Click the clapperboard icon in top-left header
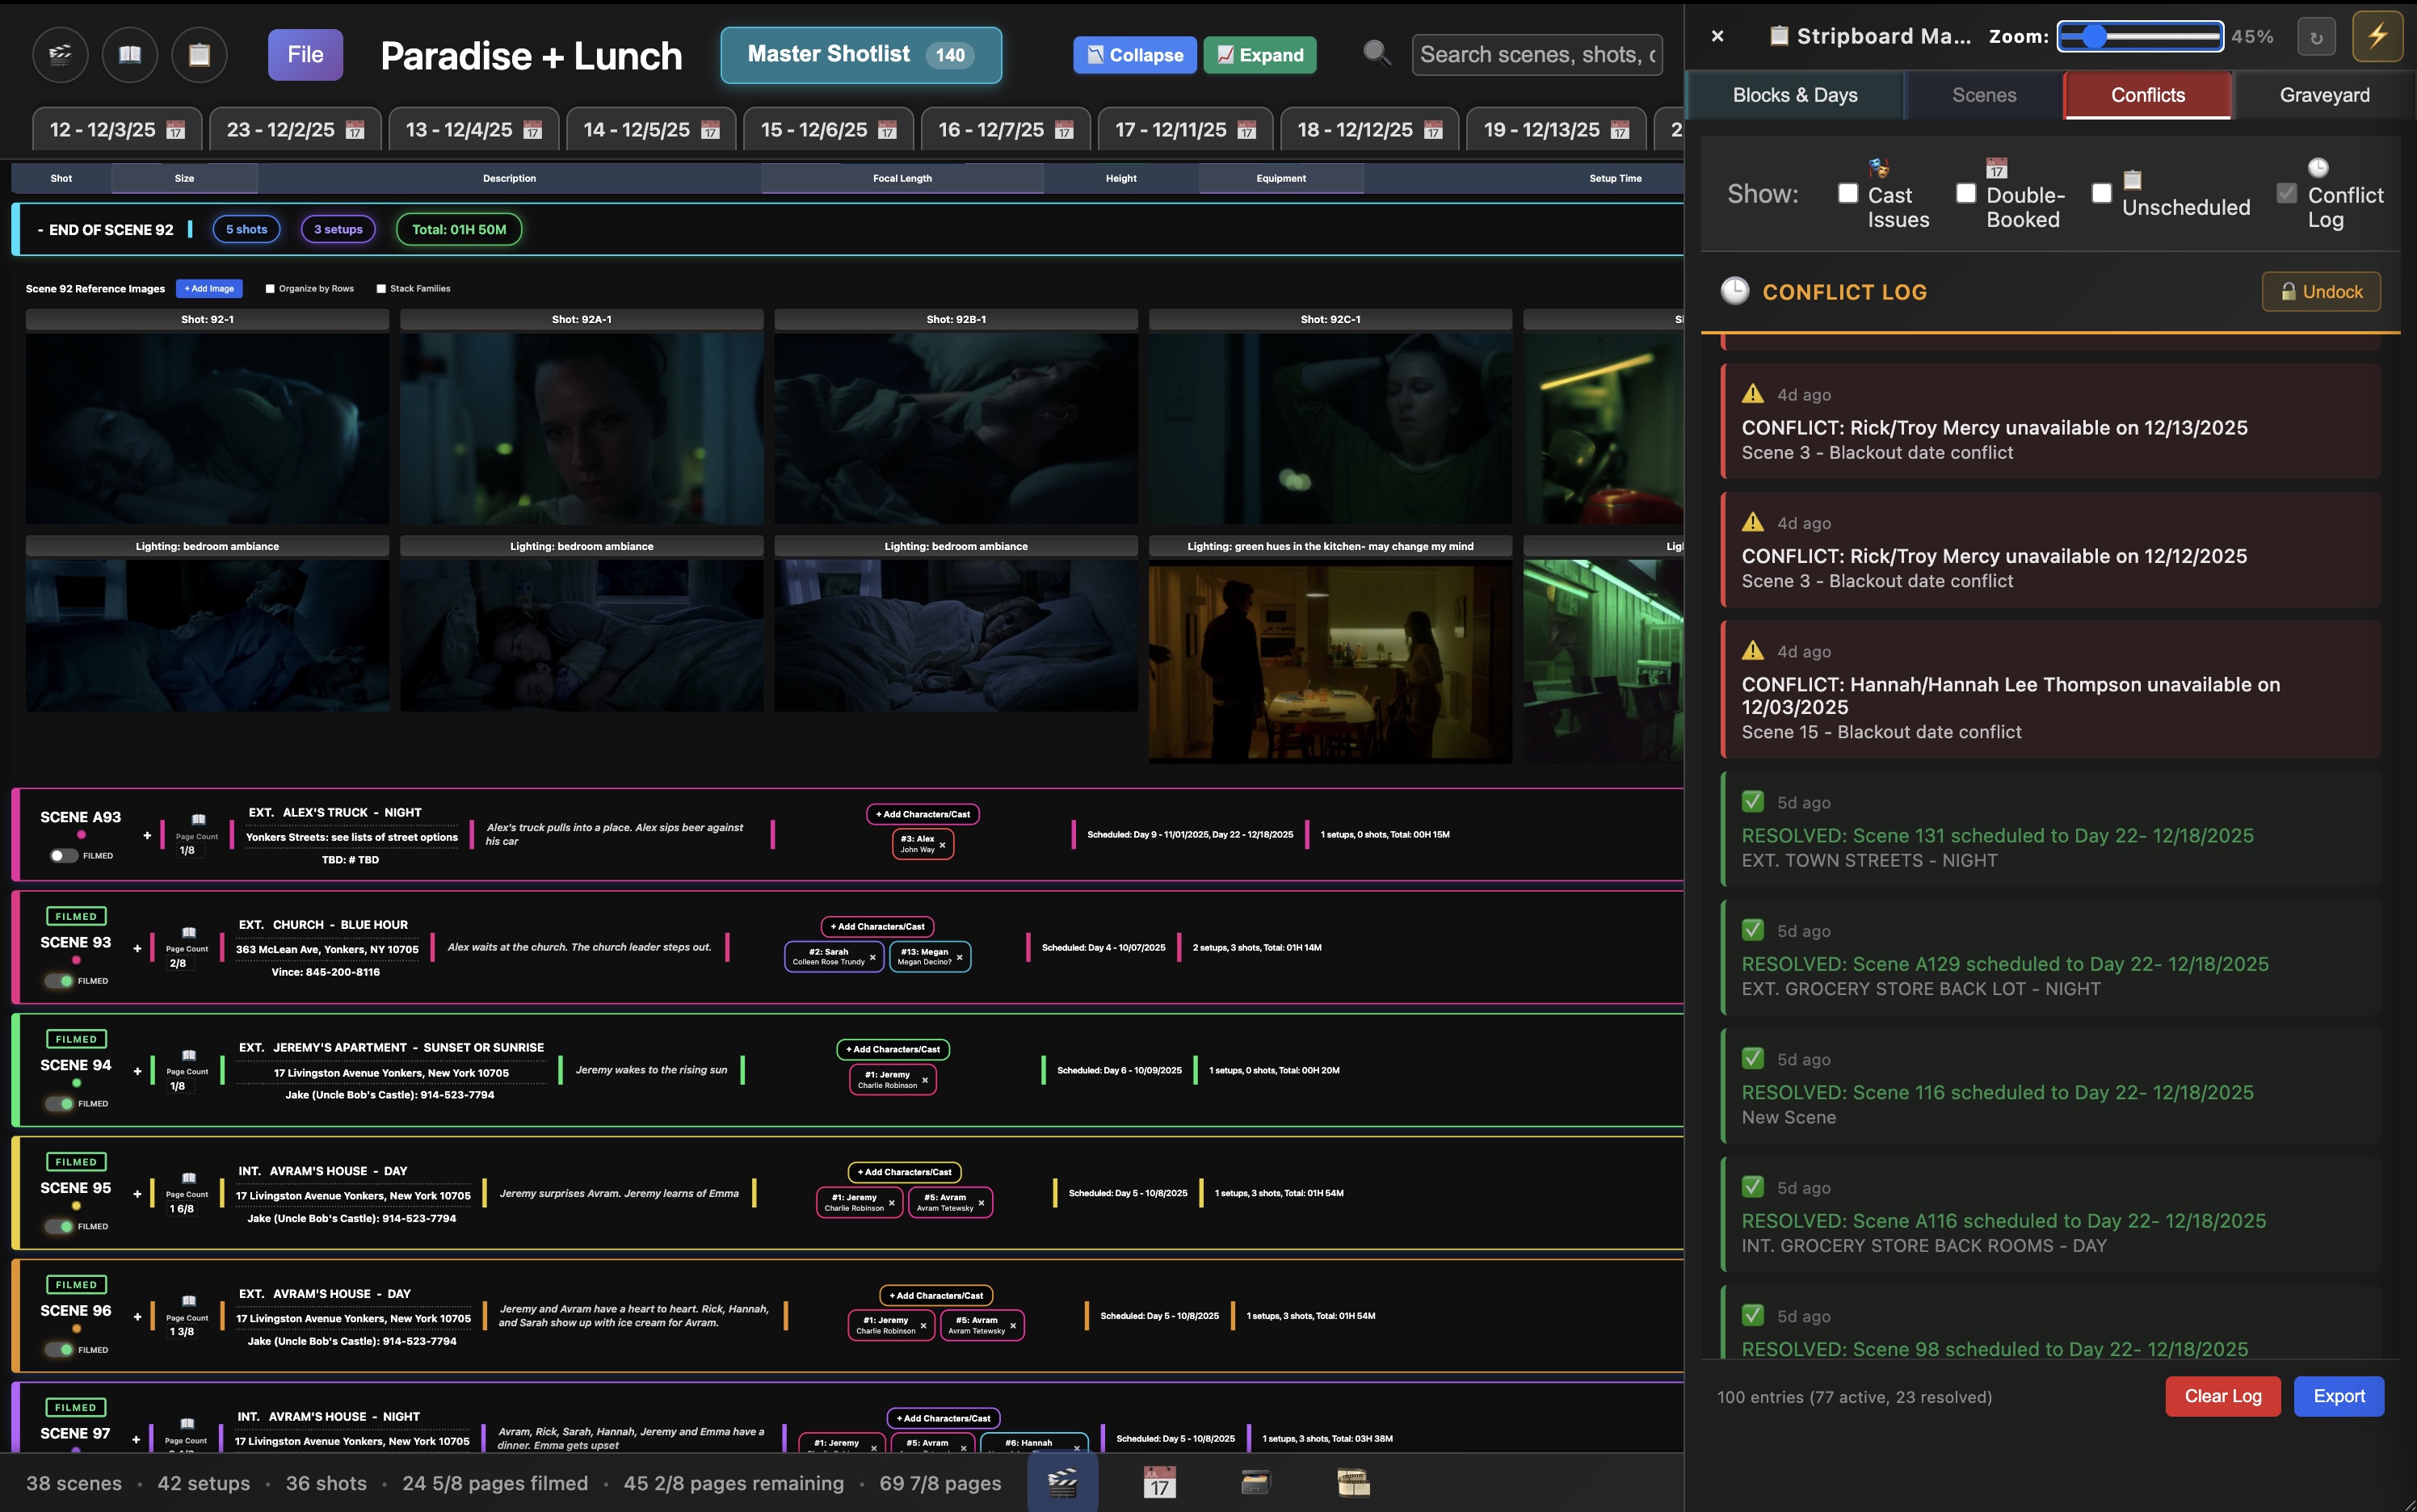Screen dimensions: 2417x1512 tap(60, 55)
